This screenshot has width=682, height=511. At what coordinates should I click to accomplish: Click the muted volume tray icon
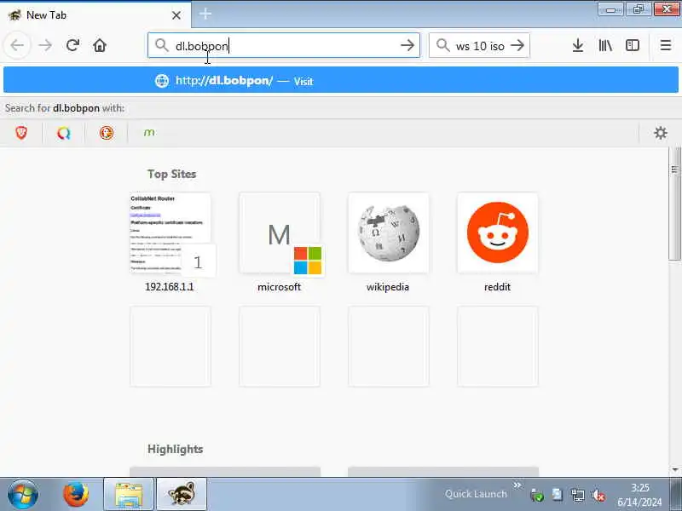[598, 495]
